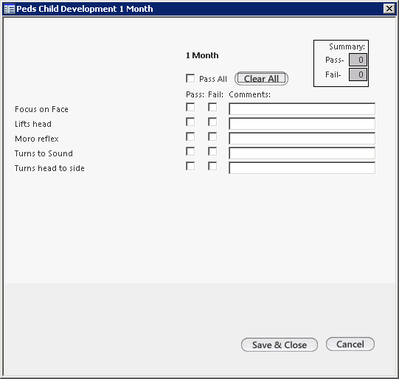
Task: Click the form icon in the title bar
Action: (10, 9)
